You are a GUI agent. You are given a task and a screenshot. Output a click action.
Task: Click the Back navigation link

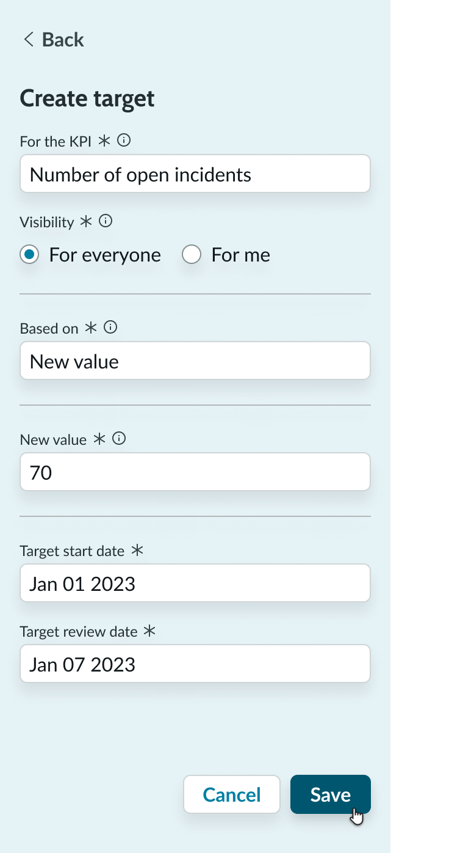pyautogui.click(x=62, y=39)
